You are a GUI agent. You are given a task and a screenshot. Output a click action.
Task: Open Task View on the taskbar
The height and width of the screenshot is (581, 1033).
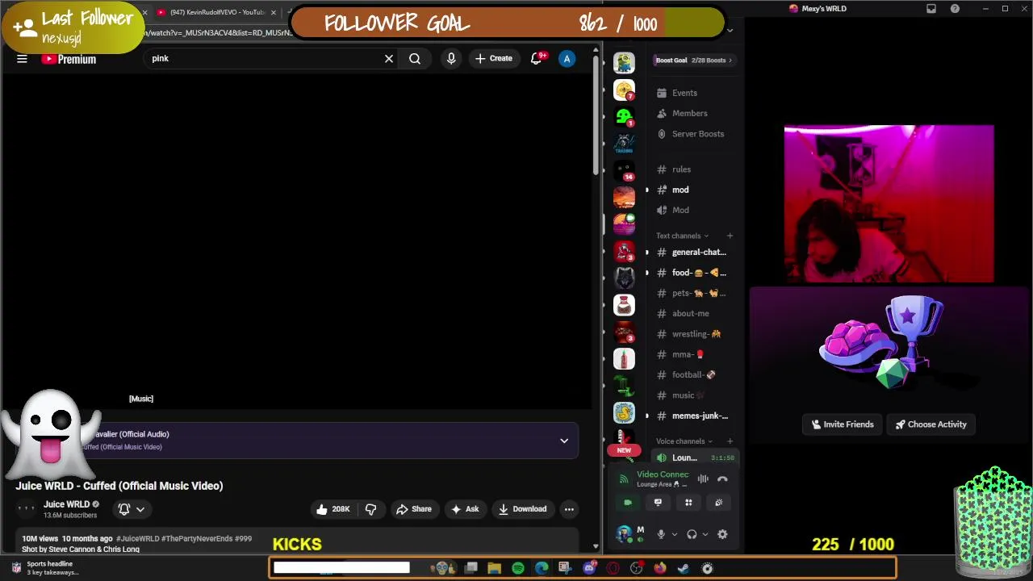(471, 568)
